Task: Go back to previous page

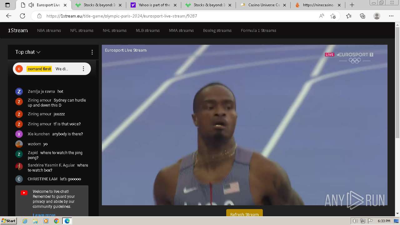Action: point(9,16)
